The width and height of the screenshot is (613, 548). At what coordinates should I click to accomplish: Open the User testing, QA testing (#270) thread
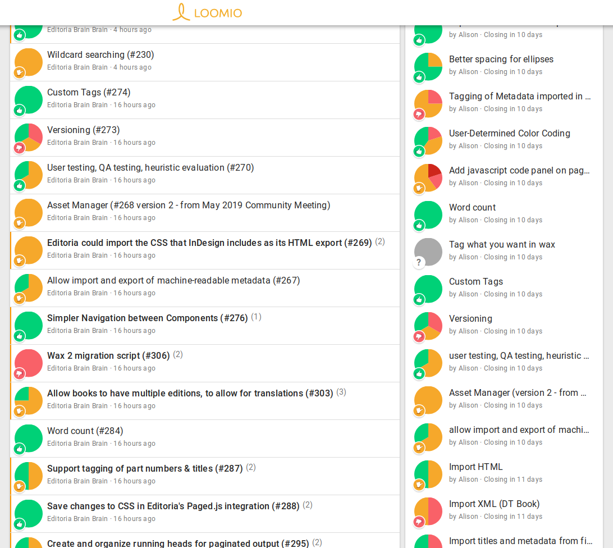(150, 167)
